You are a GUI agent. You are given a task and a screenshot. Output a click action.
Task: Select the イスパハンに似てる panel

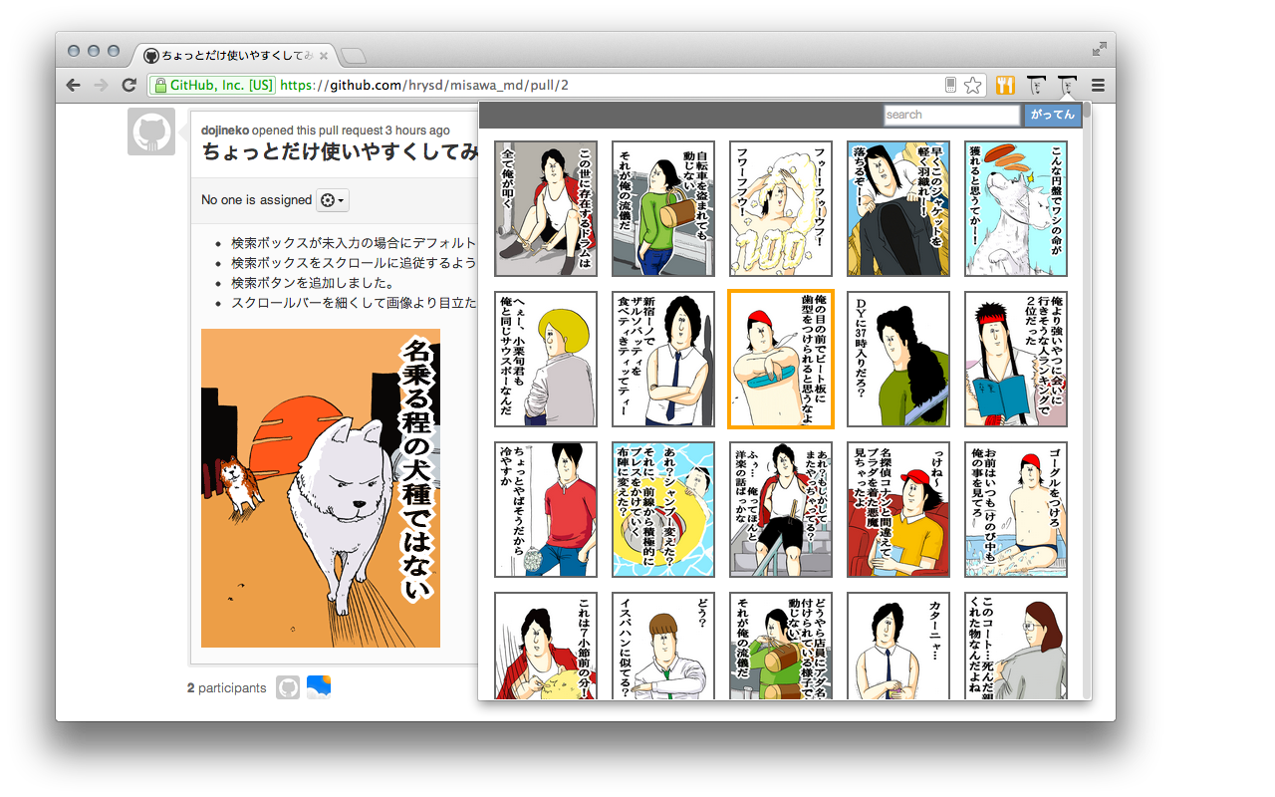coord(663,646)
